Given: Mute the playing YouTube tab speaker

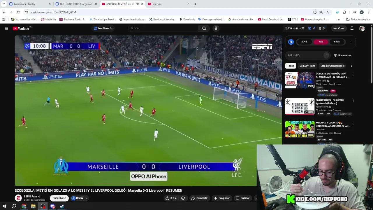Looking at the screenshot, I should pos(137,4).
